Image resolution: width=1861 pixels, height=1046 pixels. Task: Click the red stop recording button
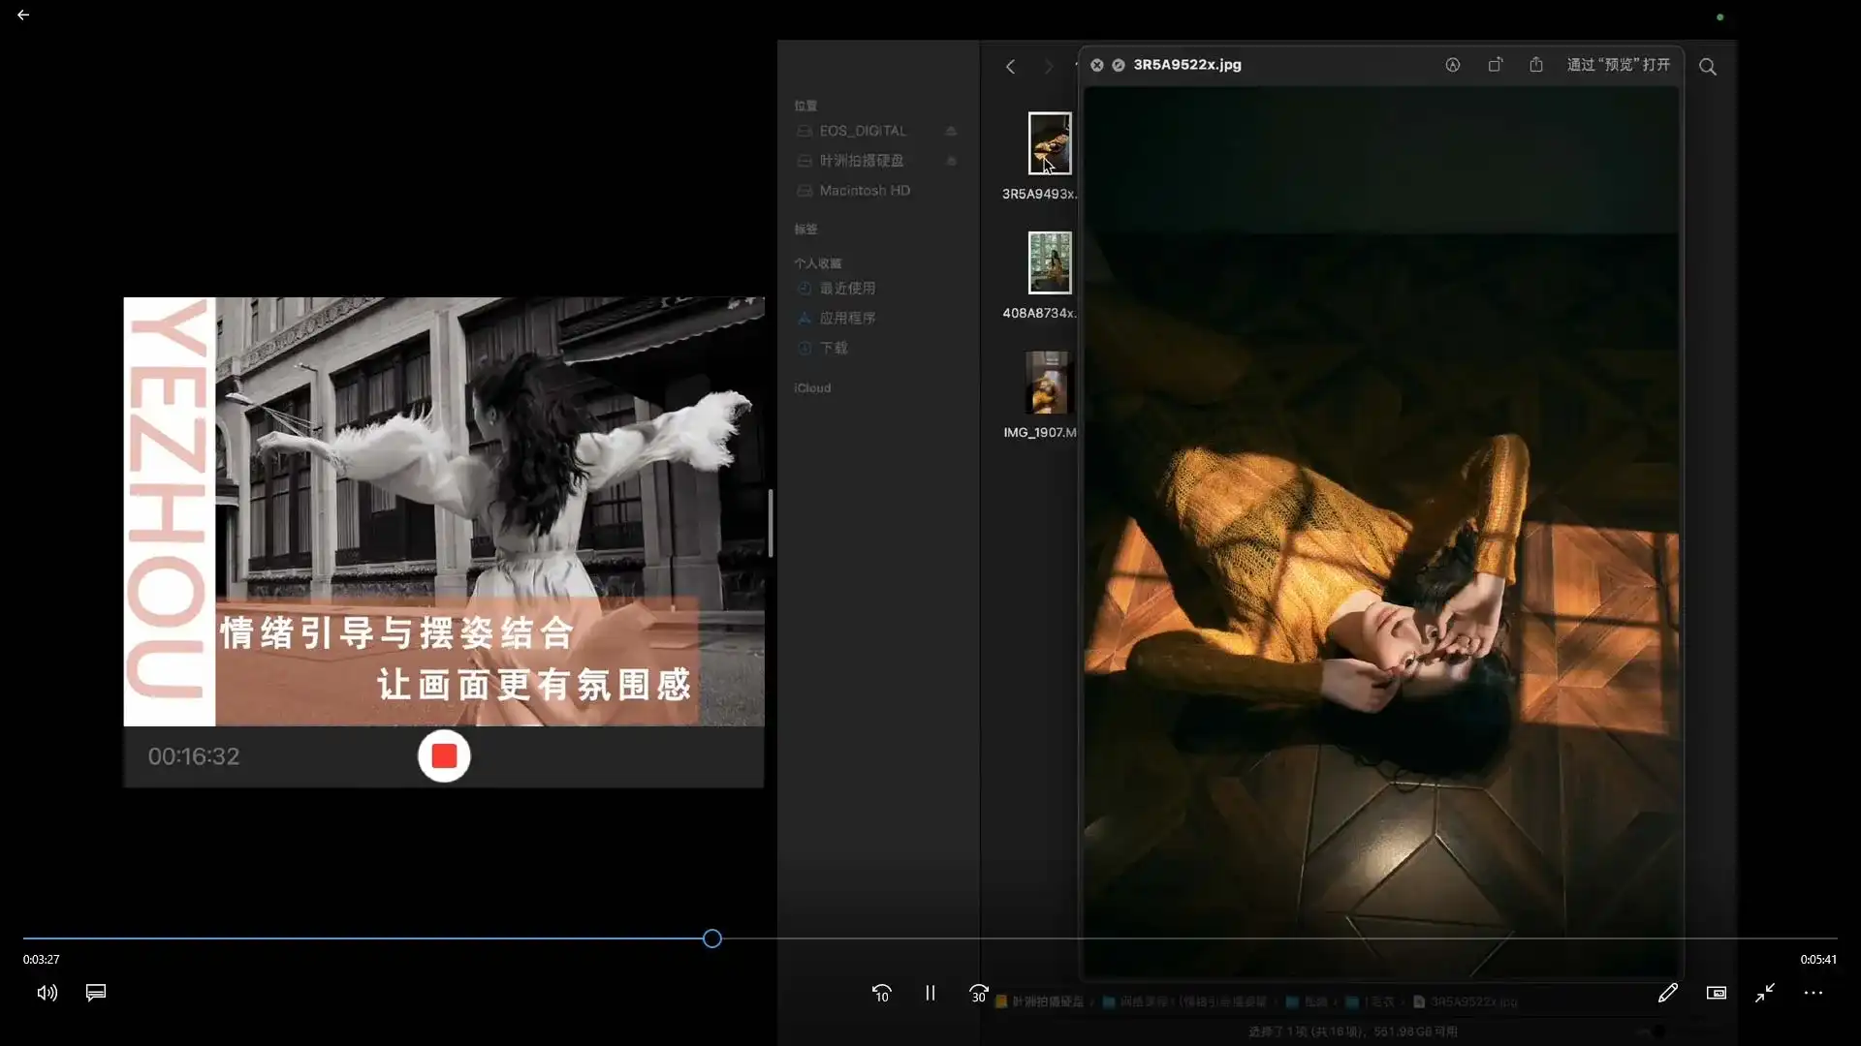444,756
